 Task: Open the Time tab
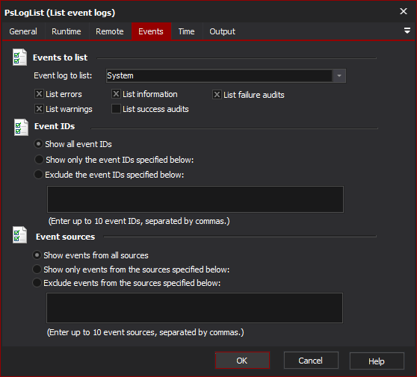coord(186,31)
